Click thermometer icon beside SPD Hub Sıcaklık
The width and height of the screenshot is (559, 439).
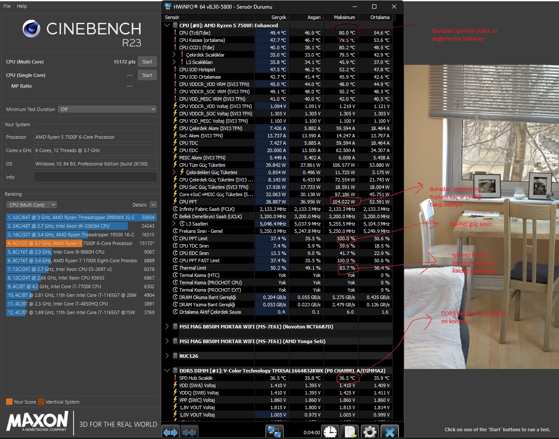pos(175,378)
